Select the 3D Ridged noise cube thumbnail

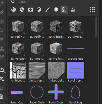click(x=56, y=27)
